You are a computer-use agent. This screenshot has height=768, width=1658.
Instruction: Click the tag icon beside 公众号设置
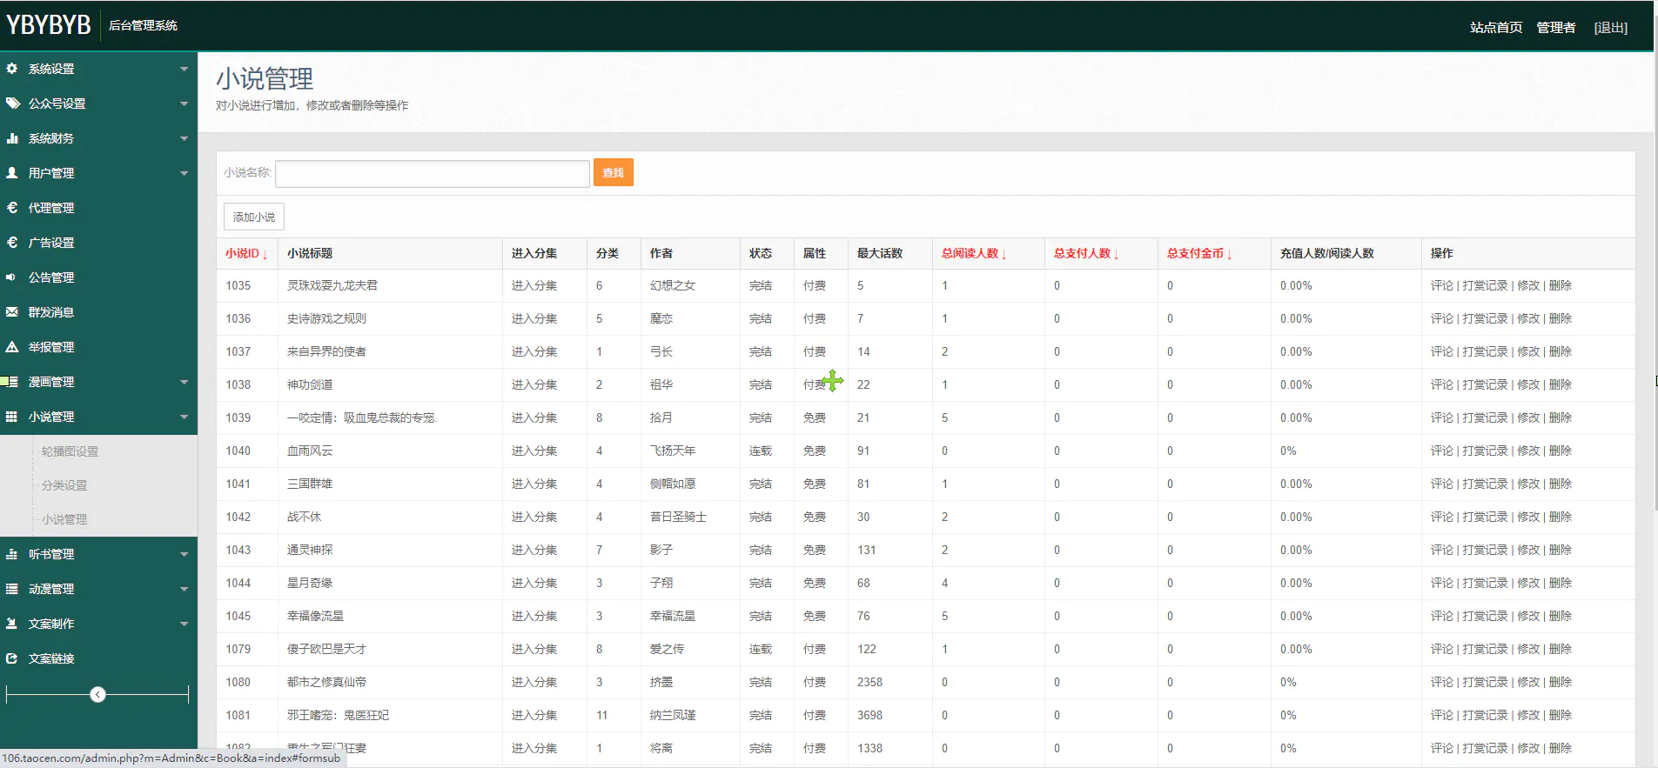coord(12,104)
